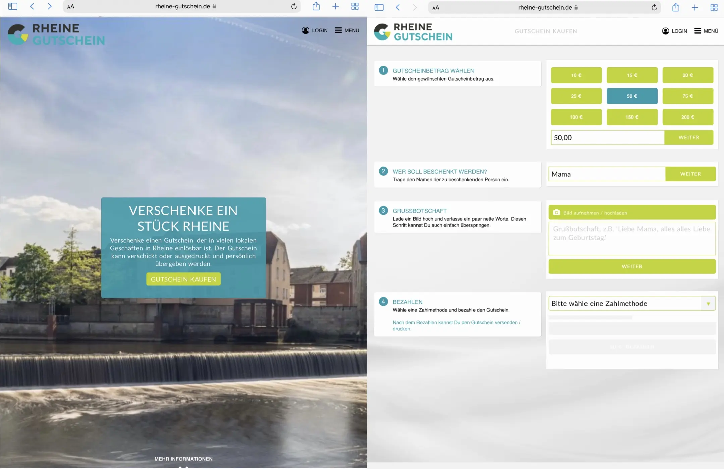Pick the 20 € voucher amount
The height and width of the screenshot is (469, 724).
(687, 75)
